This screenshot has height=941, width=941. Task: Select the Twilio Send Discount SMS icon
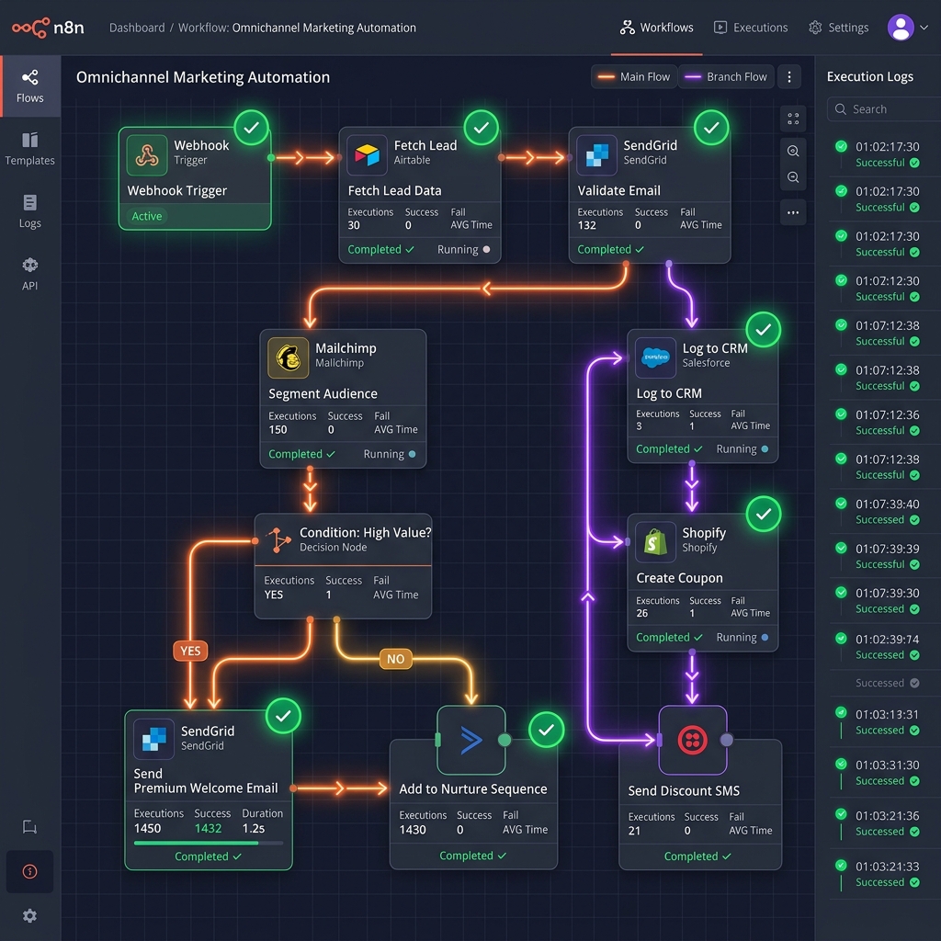[x=693, y=740]
